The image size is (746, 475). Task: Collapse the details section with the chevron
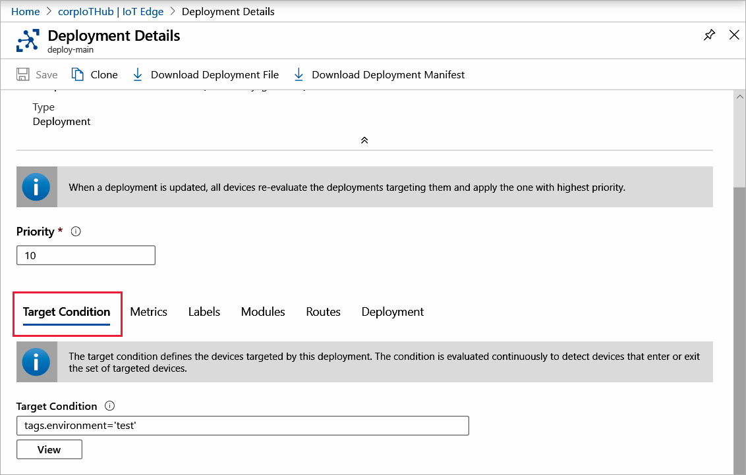(364, 139)
